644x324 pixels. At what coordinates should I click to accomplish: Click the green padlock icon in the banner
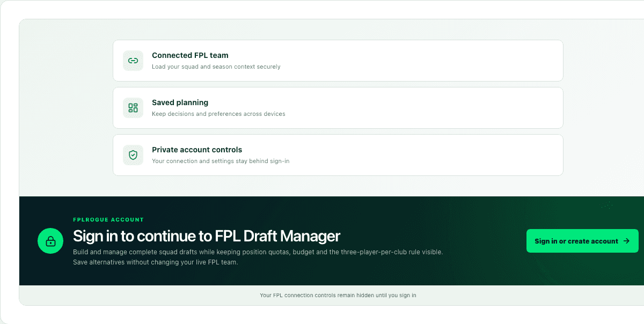coord(50,241)
